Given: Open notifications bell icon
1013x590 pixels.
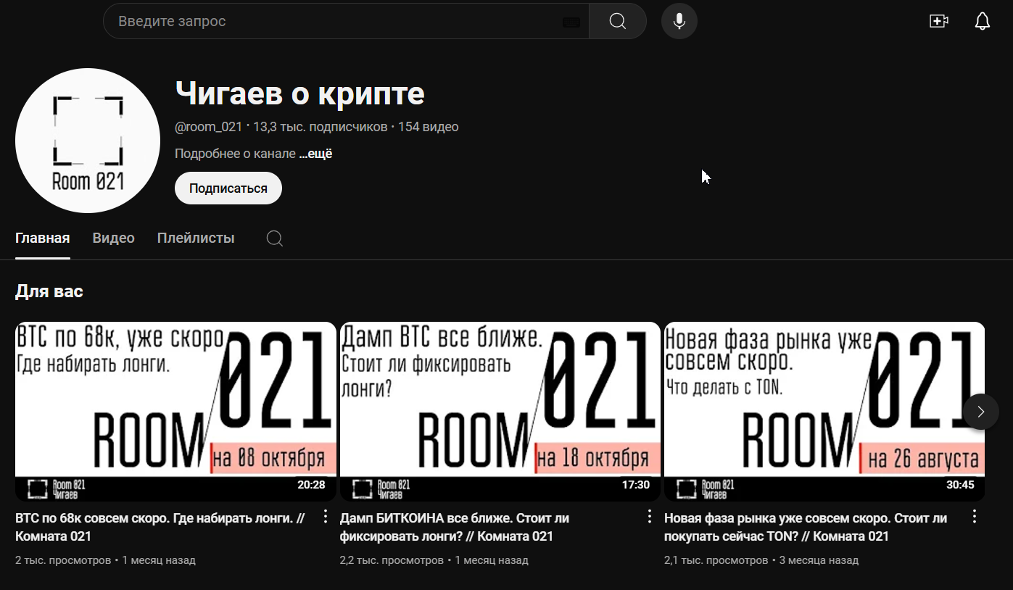Looking at the screenshot, I should click(x=982, y=21).
